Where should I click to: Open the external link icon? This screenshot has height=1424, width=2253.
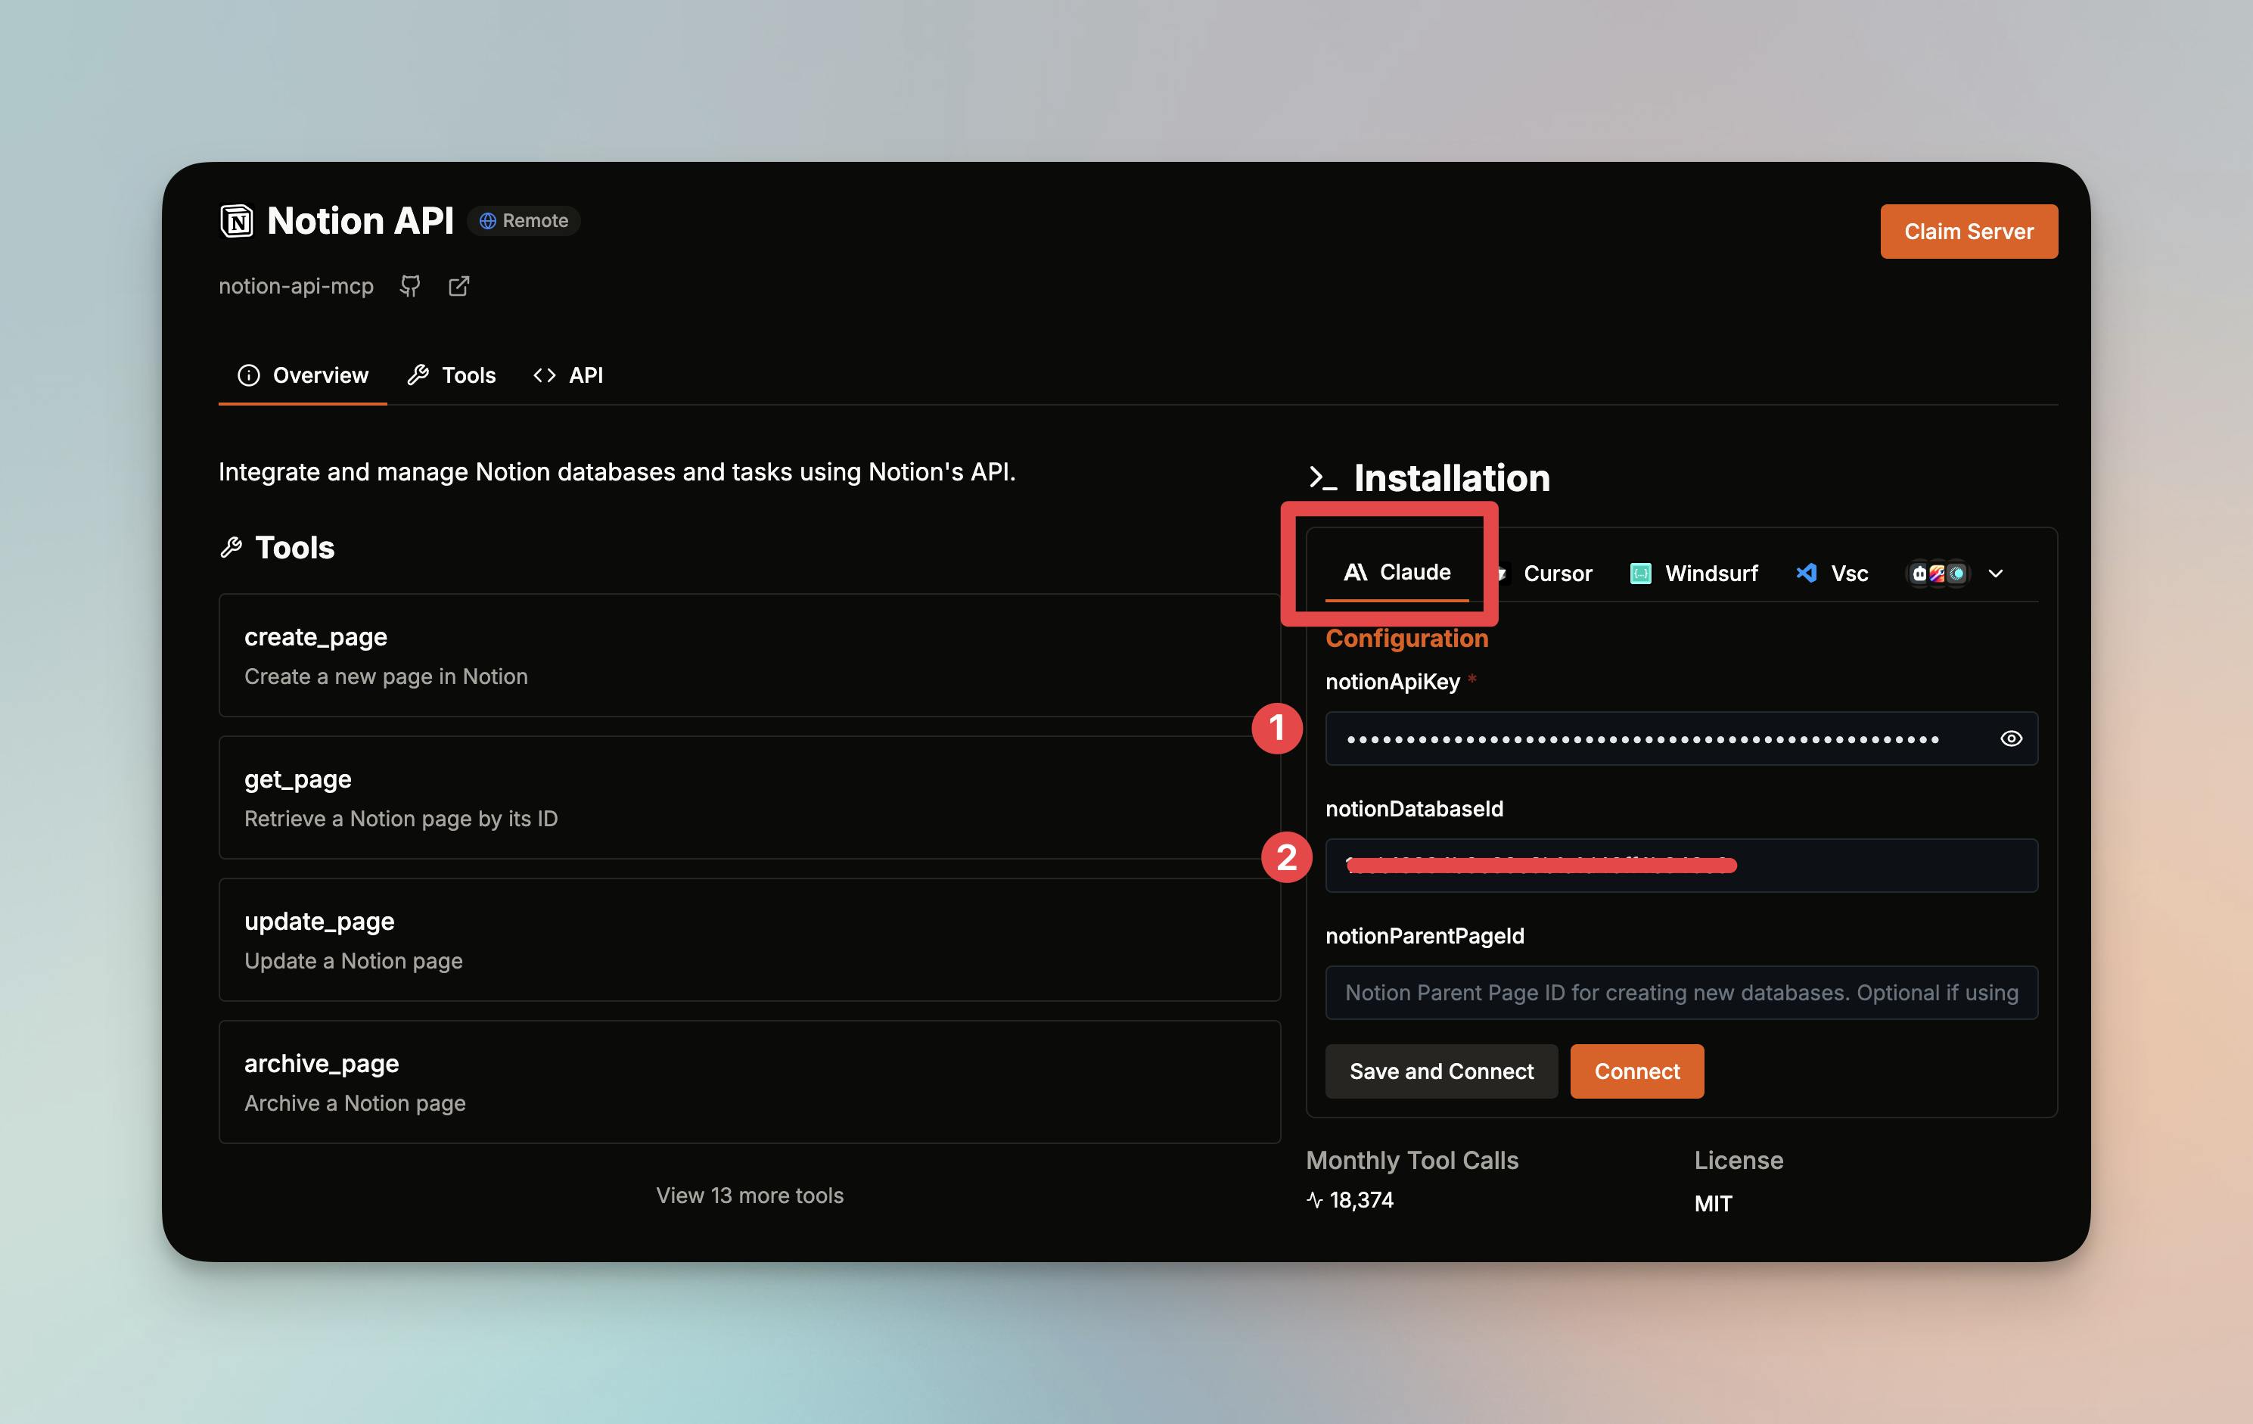458,286
